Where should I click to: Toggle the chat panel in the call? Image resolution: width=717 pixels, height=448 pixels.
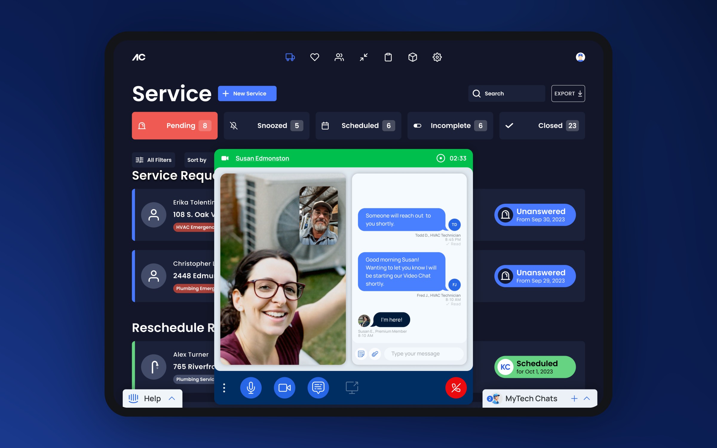(x=318, y=388)
